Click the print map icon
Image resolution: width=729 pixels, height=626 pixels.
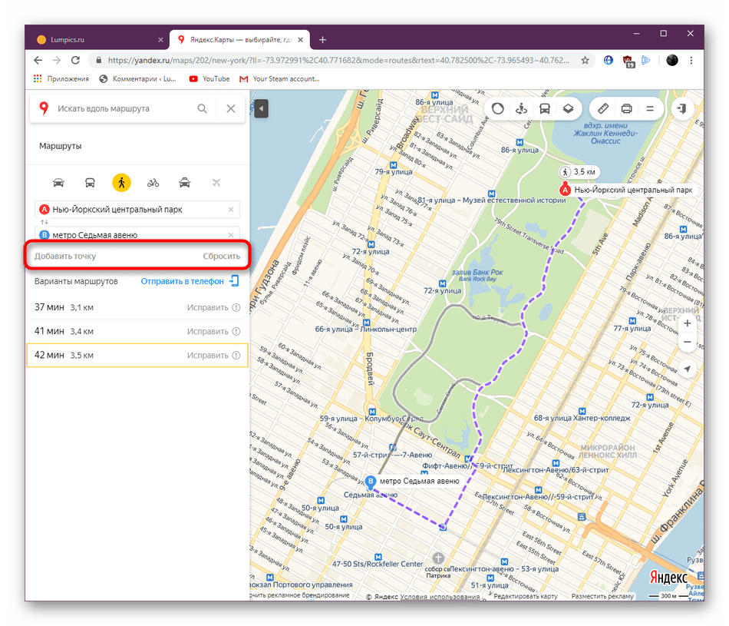(x=626, y=108)
